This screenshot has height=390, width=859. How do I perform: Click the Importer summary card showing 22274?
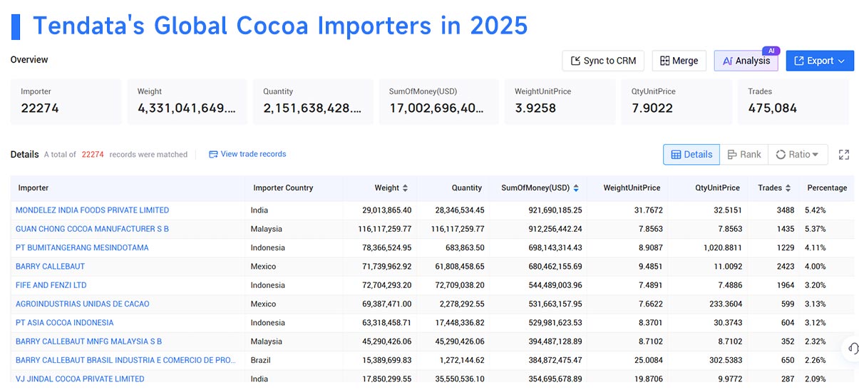(x=66, y=101)
